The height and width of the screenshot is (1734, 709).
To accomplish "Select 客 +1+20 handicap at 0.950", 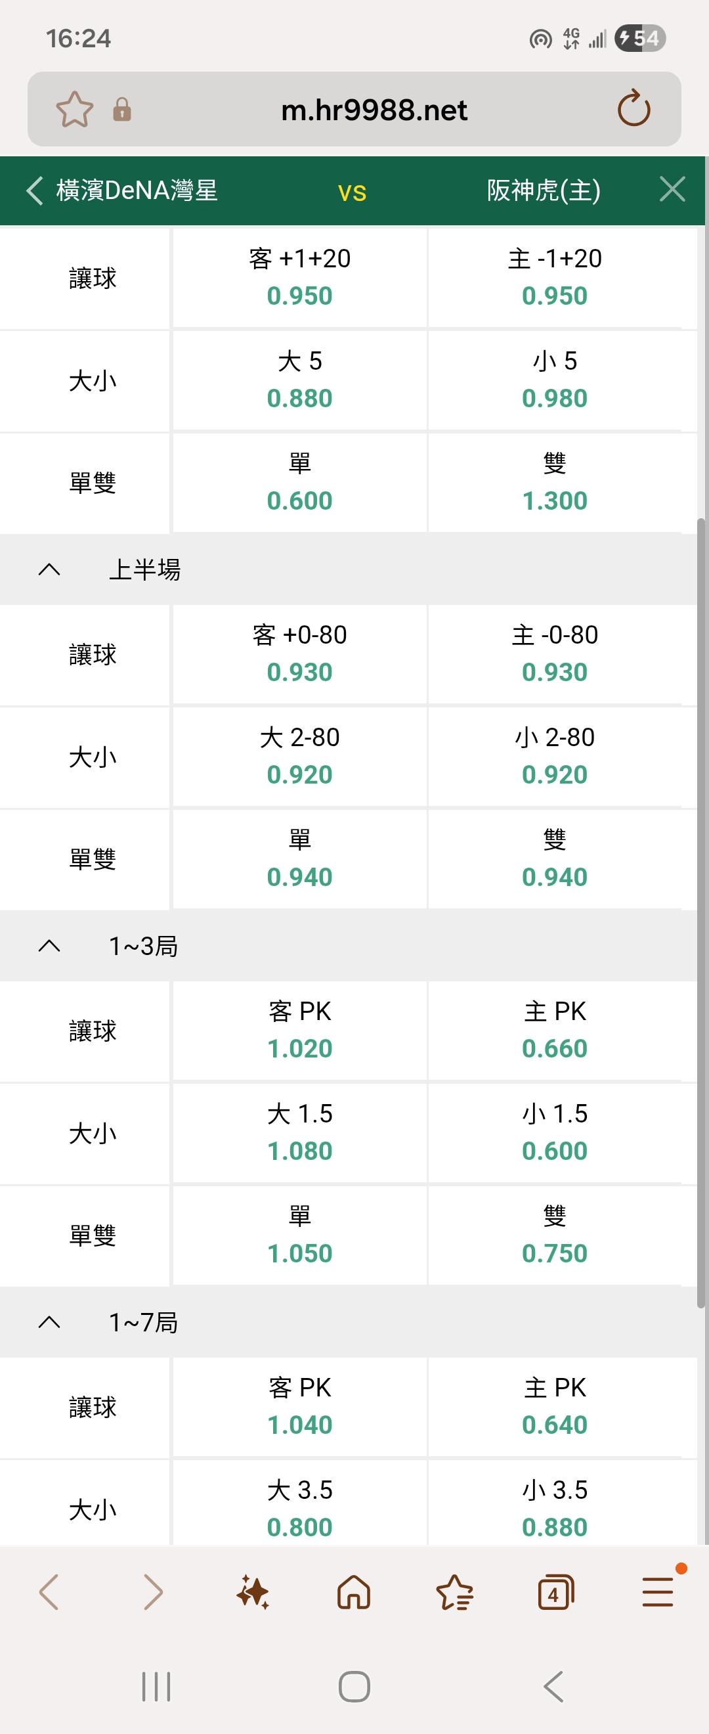I will (299, 277).
